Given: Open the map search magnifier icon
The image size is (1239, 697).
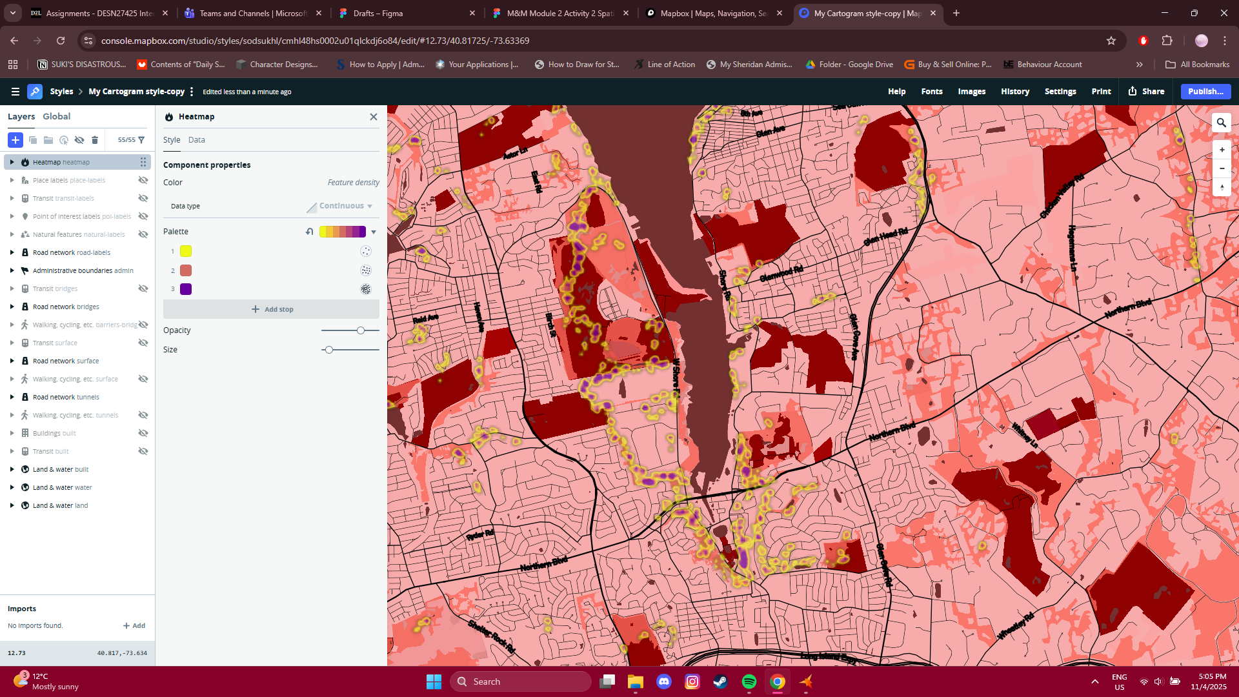Looking at the screenshot, I should pos(1222,122).
